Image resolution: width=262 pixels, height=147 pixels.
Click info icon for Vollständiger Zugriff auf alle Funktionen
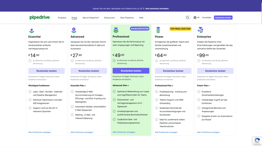(x=199, y=100)
